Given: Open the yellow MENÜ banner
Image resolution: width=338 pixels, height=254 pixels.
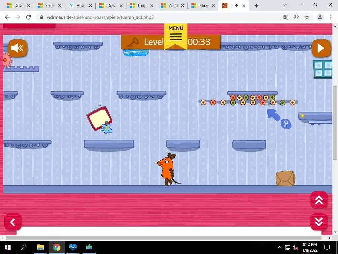Looking at the screenshot, I should (176, 36).
